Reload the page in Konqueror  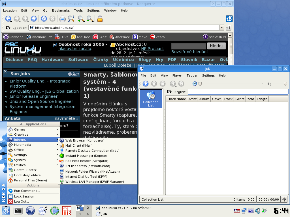pos(44,19)
